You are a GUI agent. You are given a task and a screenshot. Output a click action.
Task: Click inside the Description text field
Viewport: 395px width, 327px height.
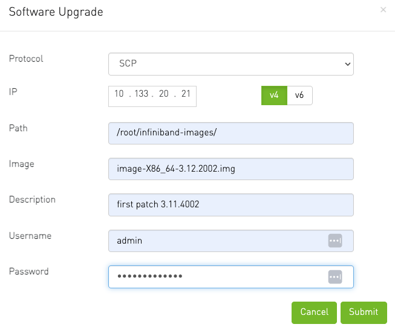coord(231,205)
